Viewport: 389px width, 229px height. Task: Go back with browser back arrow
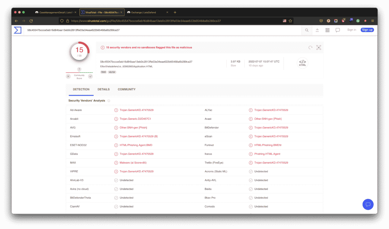[x=16, y=21]
